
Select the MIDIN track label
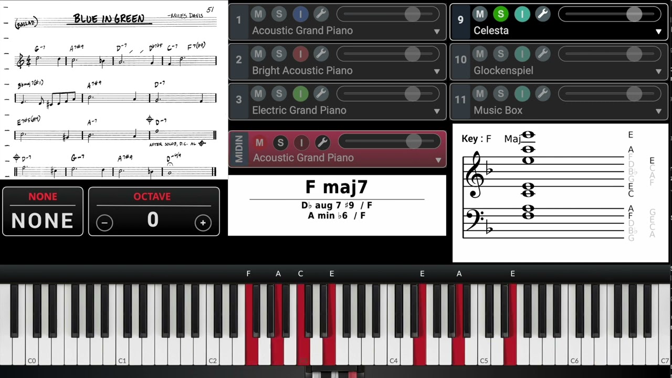[239, 149]
